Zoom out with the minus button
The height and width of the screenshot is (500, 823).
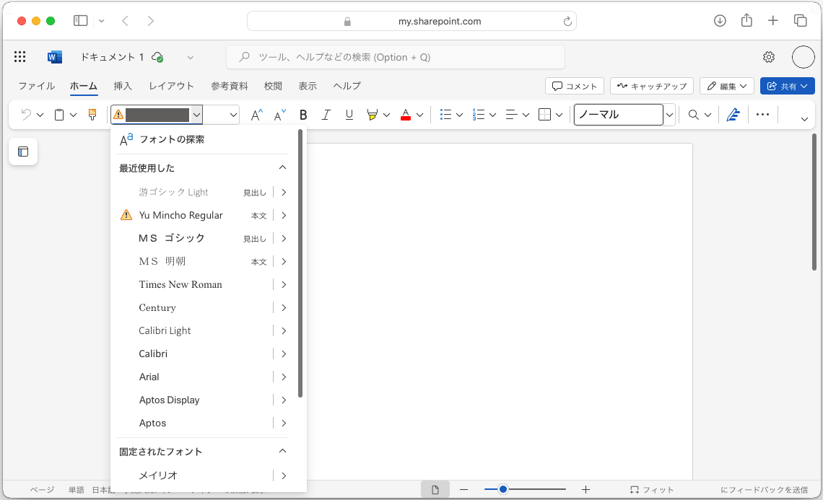point(463,489)
